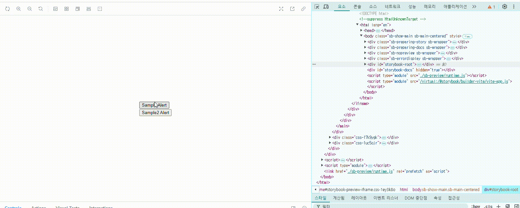Viewport: 520px width, 208px height.
Task: Expand the css-17k9ygk div
Action: tap(330, 137)
